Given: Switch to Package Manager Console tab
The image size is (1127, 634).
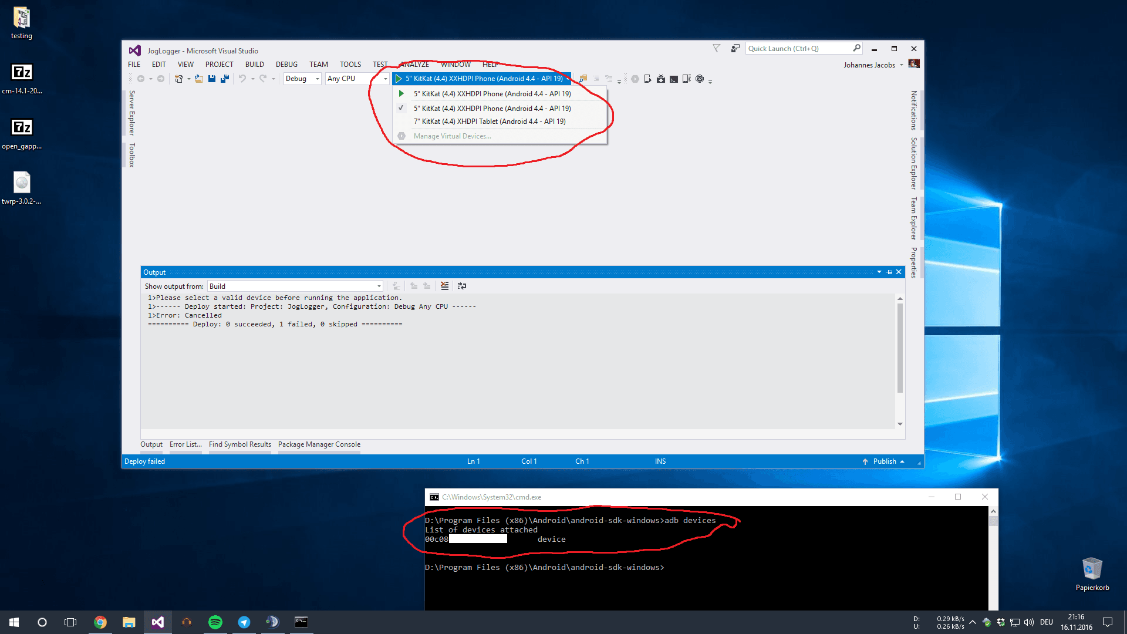Looking at the screenshot, I should point(319,444).
